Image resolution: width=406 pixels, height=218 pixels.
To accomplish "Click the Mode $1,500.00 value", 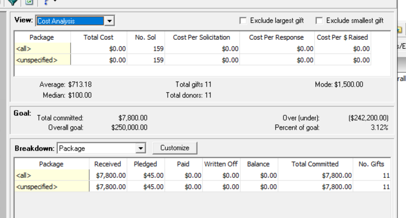I will click(348, 84).
